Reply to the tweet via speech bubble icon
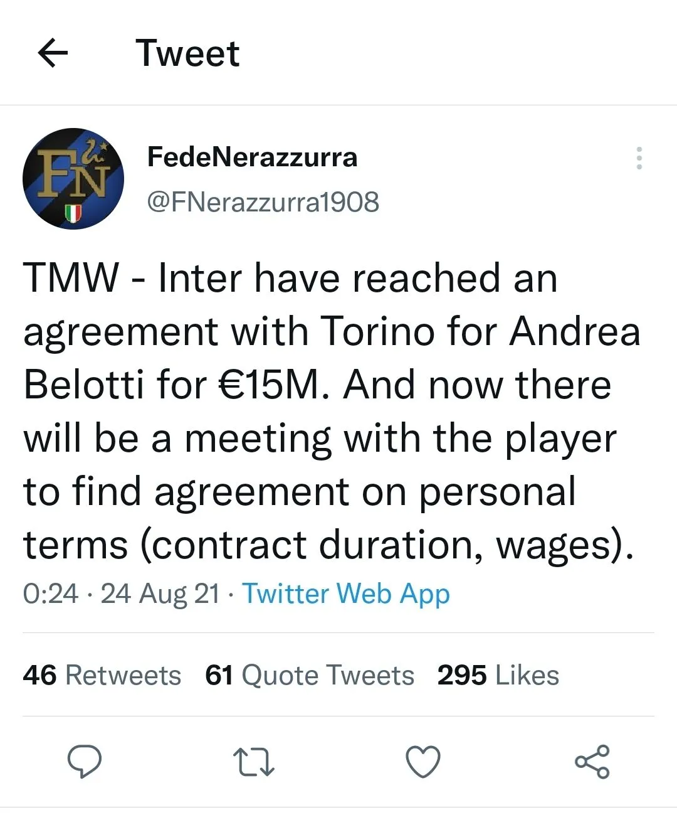 (x=85, y=762)
